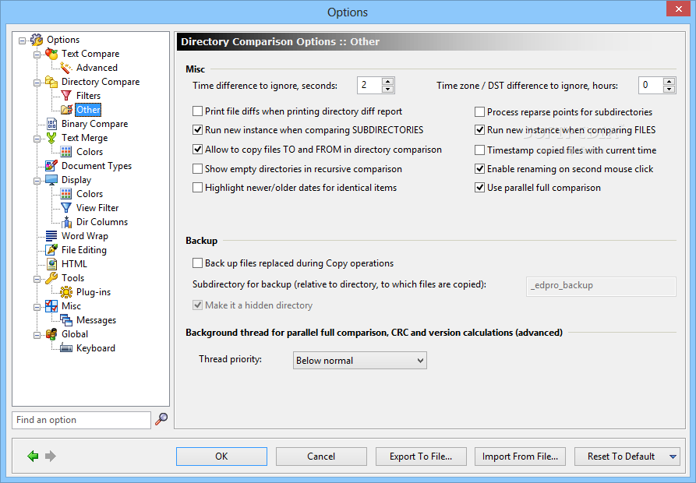Click the Colors grid icon under Display
Screen dimensions: 696x483
click(x=66, y=194)
